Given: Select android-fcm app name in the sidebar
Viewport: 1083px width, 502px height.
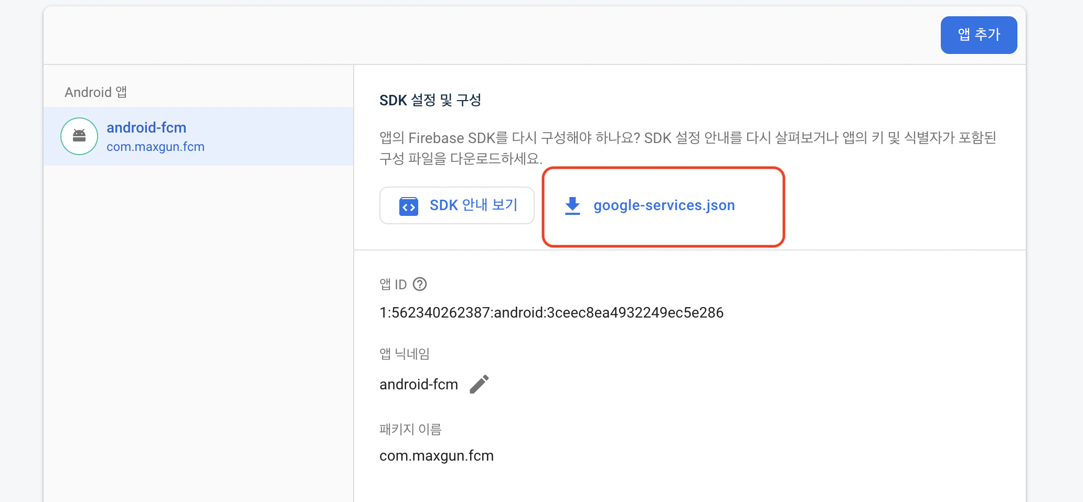Looking at the screenshot, I should tap(146, 127).
